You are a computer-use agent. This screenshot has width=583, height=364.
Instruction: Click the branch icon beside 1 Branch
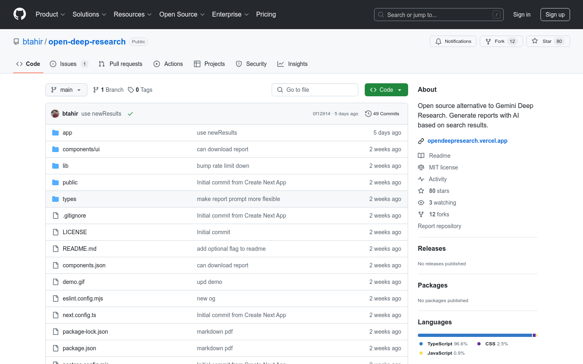tap(96, 90)
